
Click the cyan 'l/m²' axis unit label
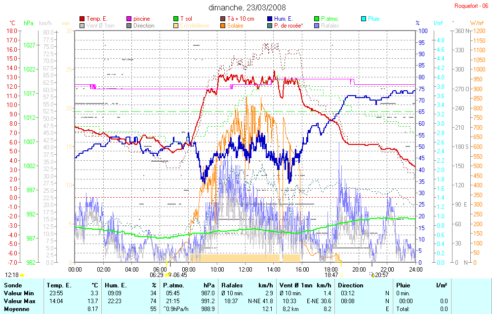click(438, 23)
